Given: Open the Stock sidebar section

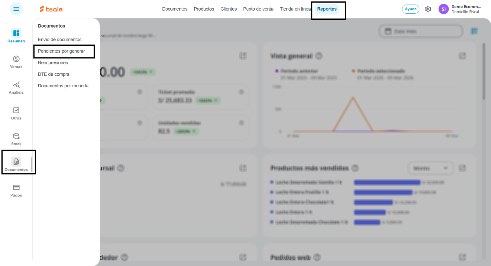Looking at the screenshot, I should click(x=16, y=139).
